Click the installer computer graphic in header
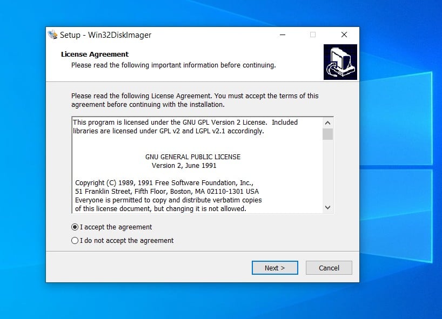442x319 pixels. click(x=340, y=62)
